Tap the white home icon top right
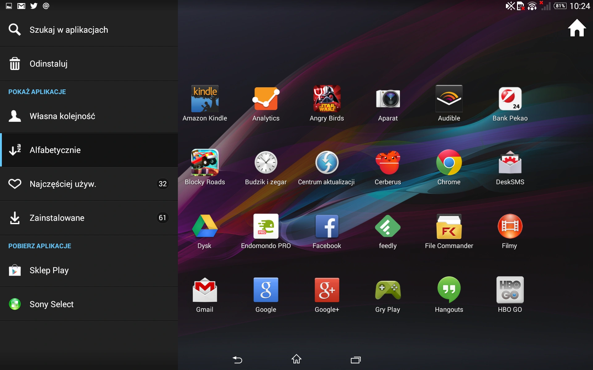This screenshot has height=370, width=593. click(577, 28)
